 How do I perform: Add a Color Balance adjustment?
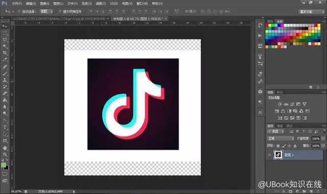click(x=283, y=111)
